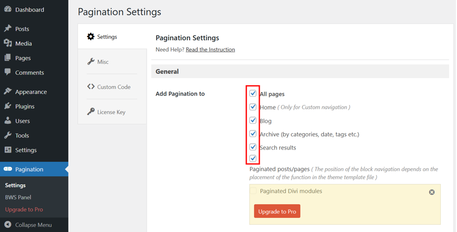Toggle the Archive checkbox

click(x=253, y=134)
